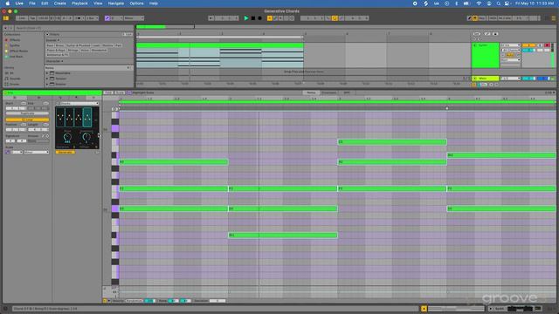Click the yellow-green Main track header
This screenshot has height=314, width=559.
pyautogui.click(x=486, y=78)
